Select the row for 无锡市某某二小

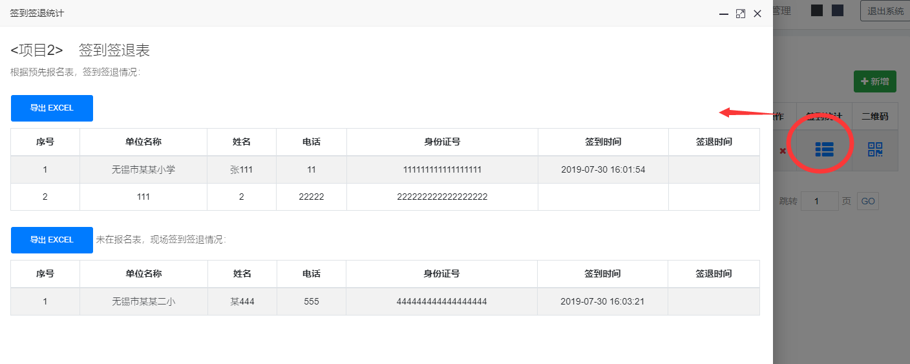(385, 301)
